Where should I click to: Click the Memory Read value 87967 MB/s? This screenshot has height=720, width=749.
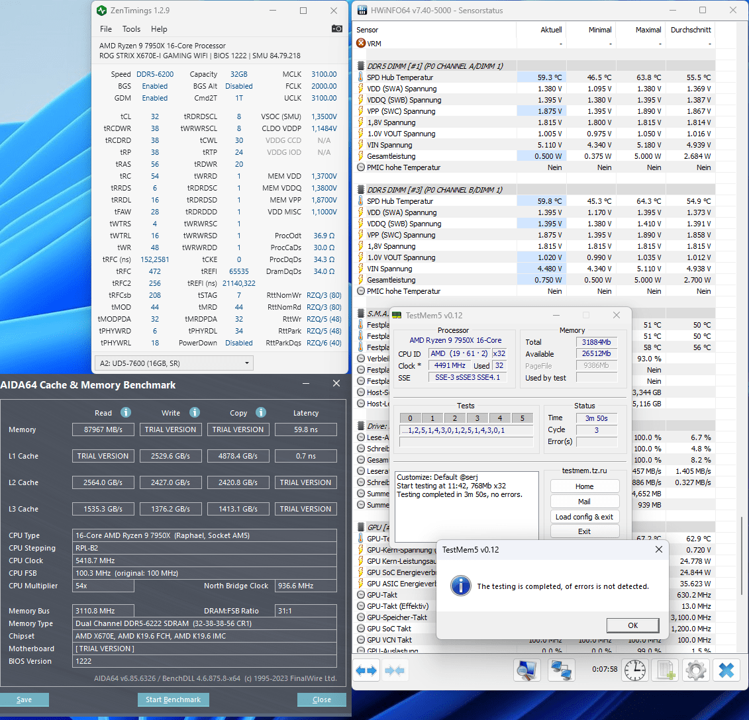tap(103, 429)
